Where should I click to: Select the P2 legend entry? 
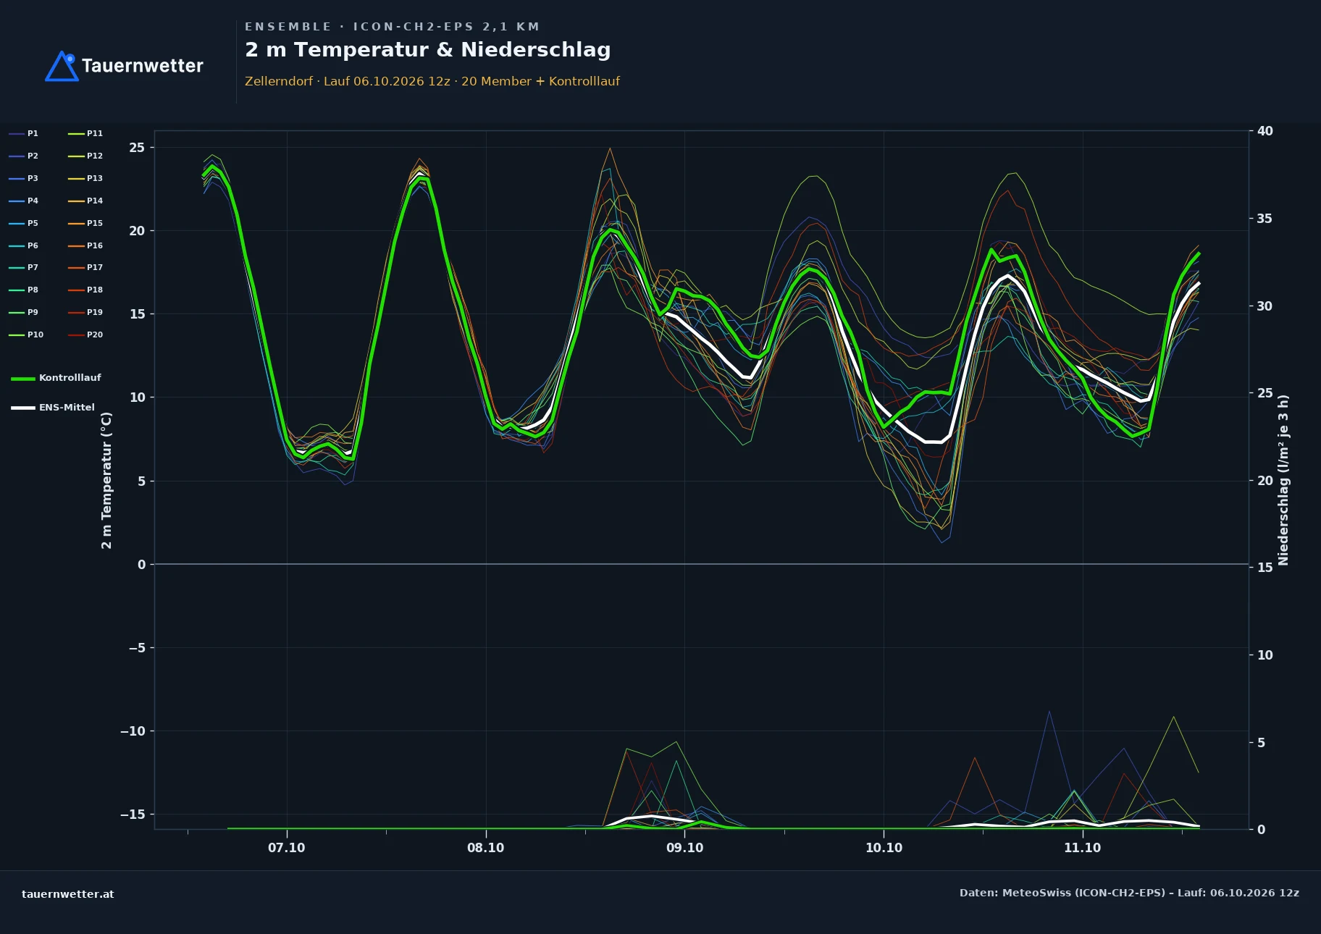24,156
